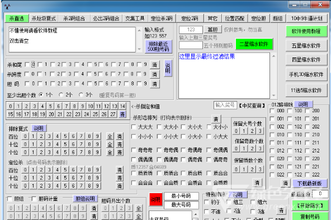Open the 杀垃圾复式 tab

pos(44,18)
